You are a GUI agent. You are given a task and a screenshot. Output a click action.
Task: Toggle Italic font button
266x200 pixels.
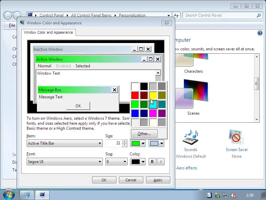pyautogui.click(x=161, y=162)
